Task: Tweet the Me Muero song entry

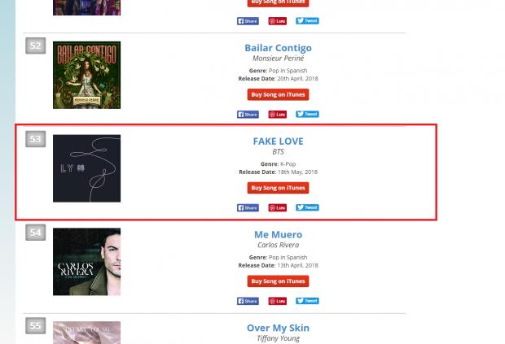Action: [307, 301]
